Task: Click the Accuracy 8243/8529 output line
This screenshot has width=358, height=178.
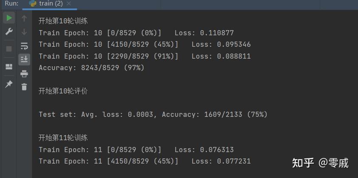Action: pyautogui.click(x=92, y=68)
